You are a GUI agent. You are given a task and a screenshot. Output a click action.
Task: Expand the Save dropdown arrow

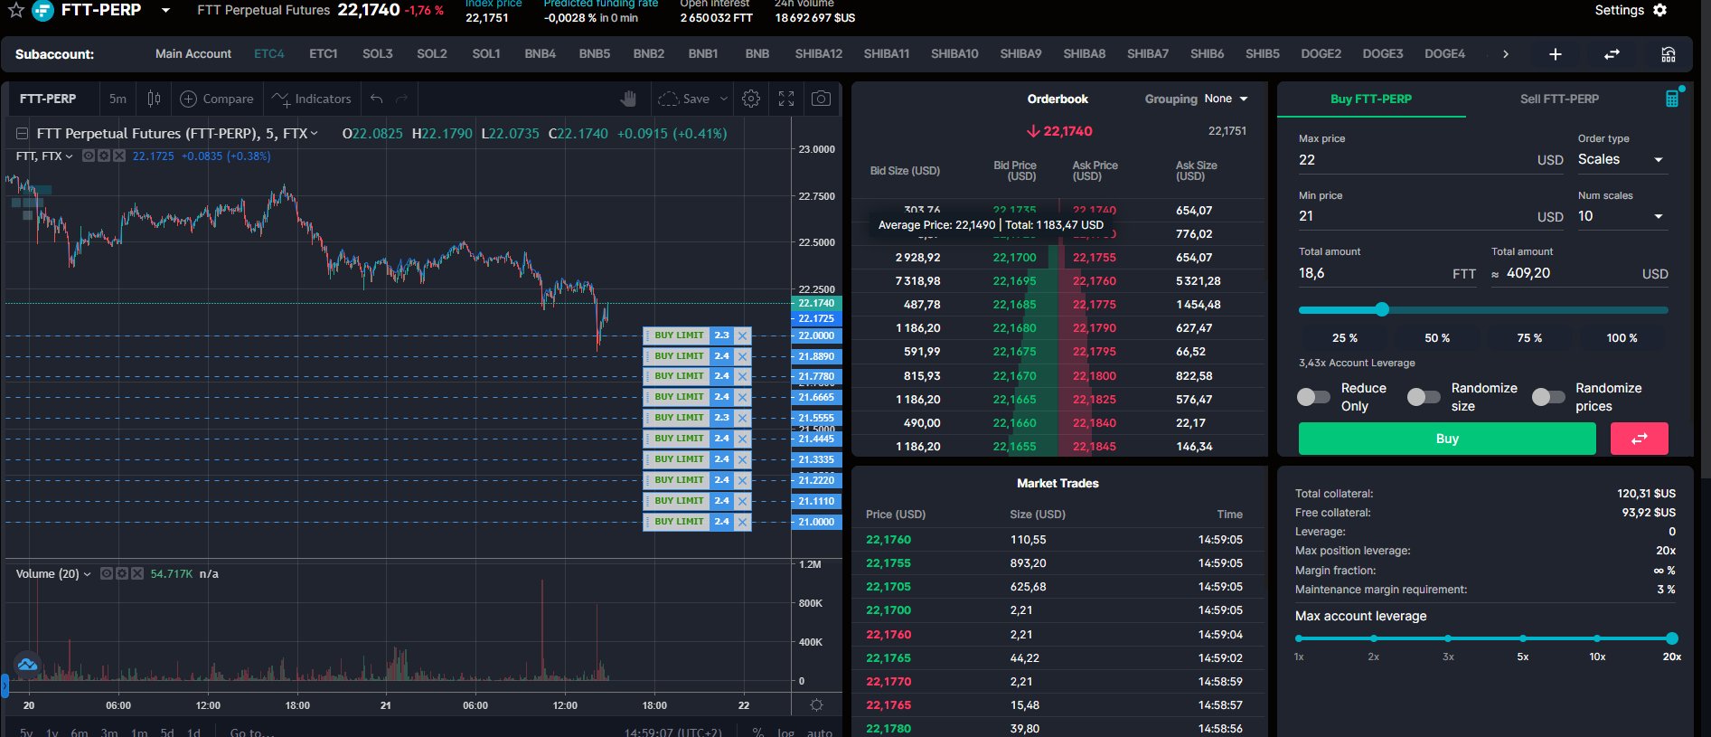point(723,99)
